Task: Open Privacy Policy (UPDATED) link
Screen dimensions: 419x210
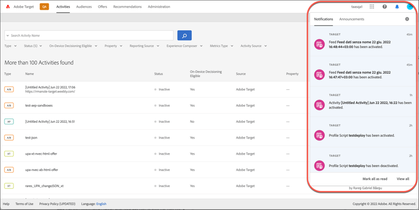Action: coord(57,204)
